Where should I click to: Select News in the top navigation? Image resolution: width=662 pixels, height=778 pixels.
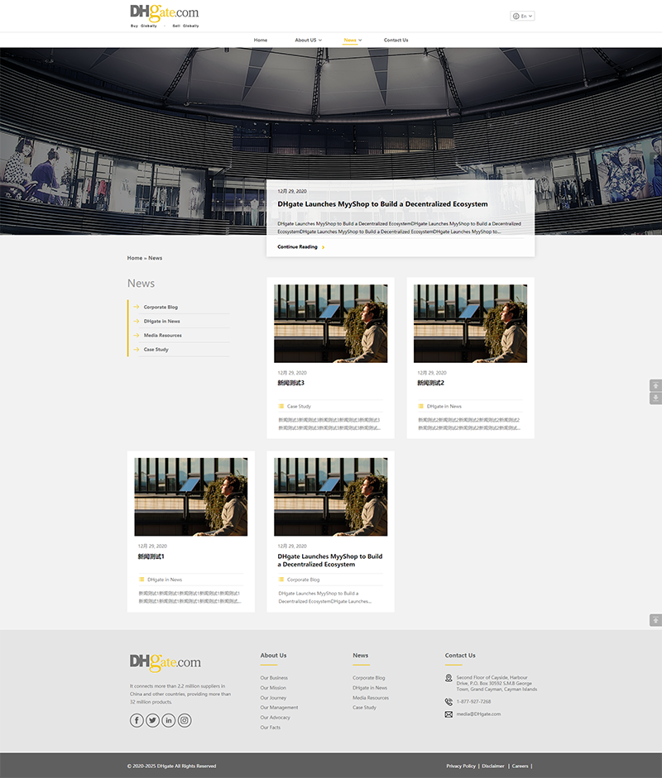tap(350, 41)
